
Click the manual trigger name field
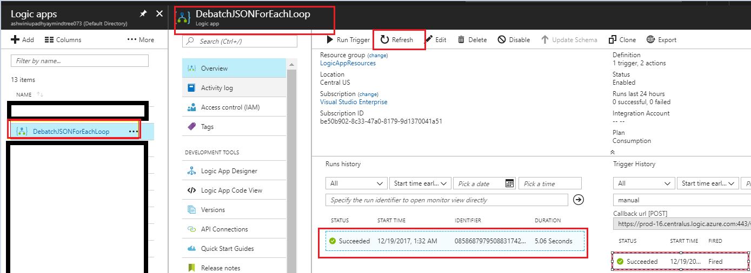tap(682, 200)
